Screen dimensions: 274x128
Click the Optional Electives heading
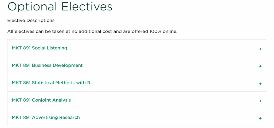click(60, 7)
